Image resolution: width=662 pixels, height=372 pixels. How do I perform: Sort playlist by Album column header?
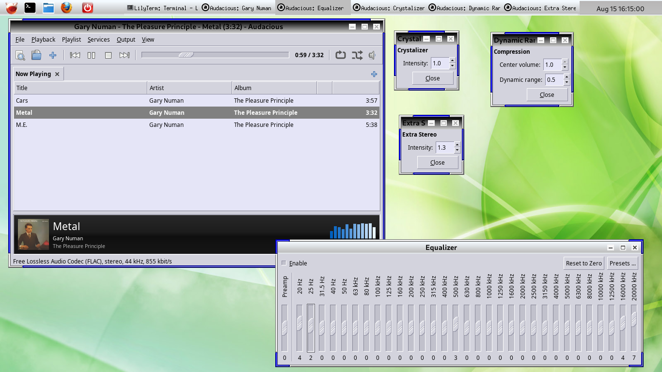[x=274, y=88]
